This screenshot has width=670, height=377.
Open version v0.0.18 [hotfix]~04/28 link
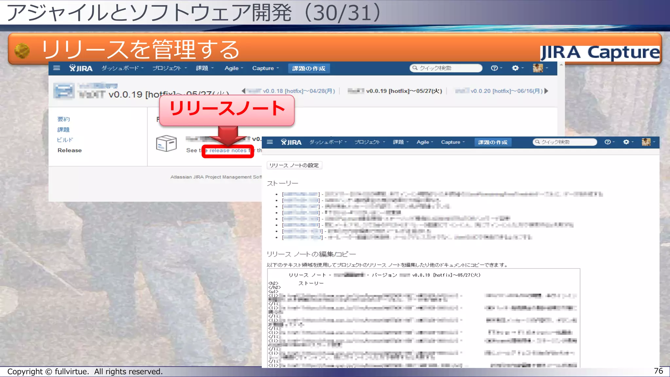[291, 91]
